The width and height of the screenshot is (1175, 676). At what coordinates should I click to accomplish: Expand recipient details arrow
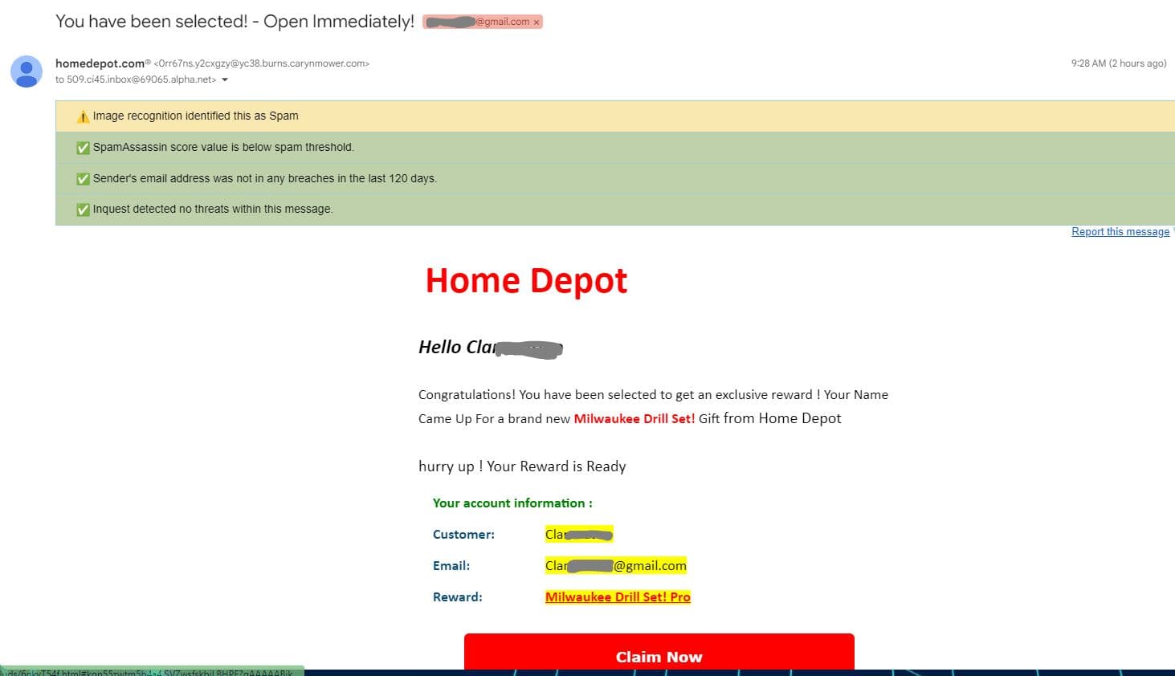click(225, 80)
